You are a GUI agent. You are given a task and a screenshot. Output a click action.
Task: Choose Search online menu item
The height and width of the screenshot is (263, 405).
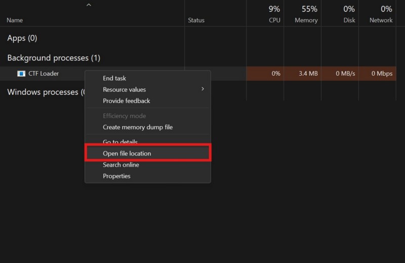pos(121,165)
